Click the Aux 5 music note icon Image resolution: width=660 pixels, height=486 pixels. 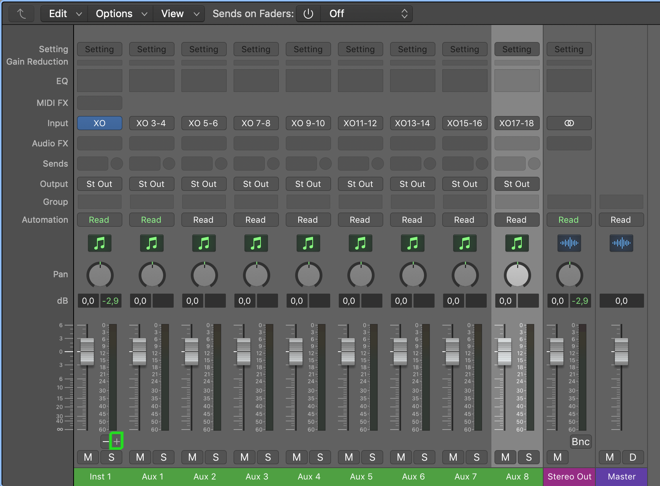pos(361,243)
